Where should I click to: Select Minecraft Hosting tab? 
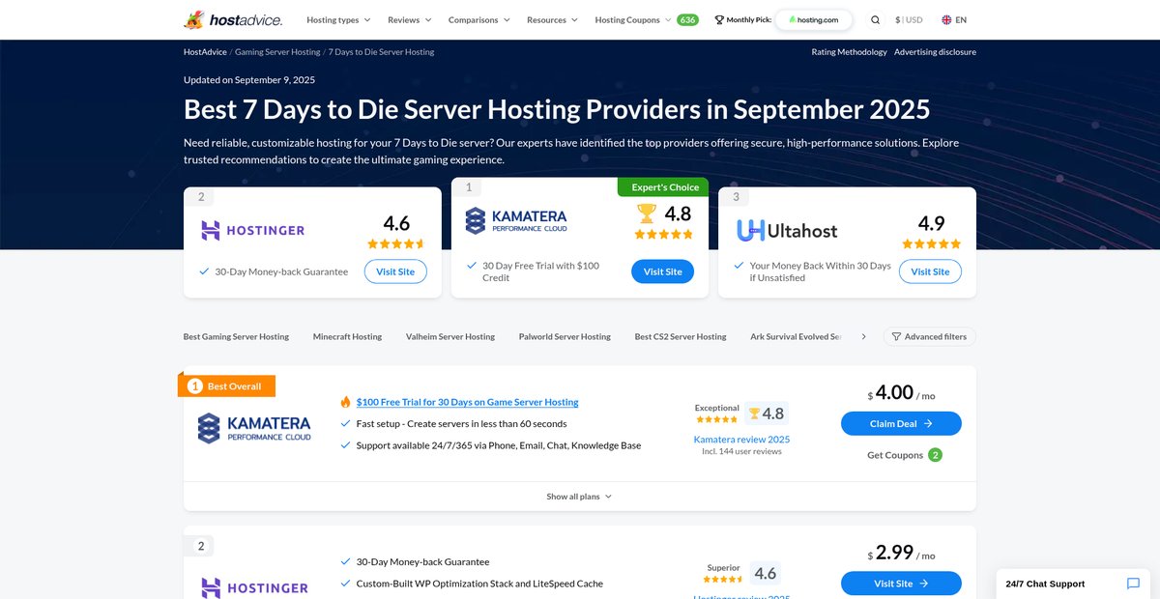347,336
